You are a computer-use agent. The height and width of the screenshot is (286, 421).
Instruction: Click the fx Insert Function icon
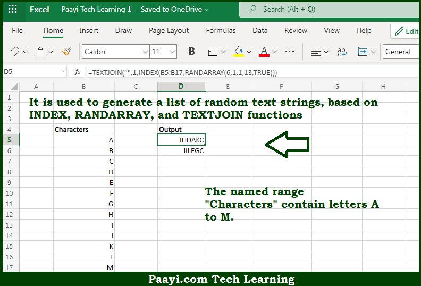point(77,72)
